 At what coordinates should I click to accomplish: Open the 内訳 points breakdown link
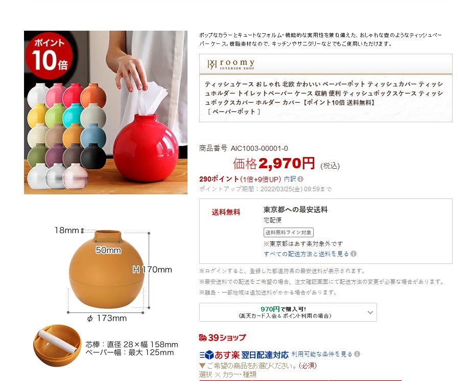click(x=290, y=179)
